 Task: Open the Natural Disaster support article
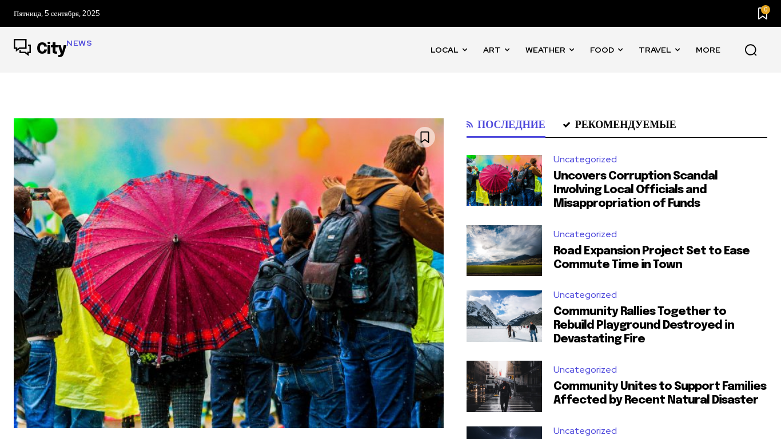(x=660, y=393)
